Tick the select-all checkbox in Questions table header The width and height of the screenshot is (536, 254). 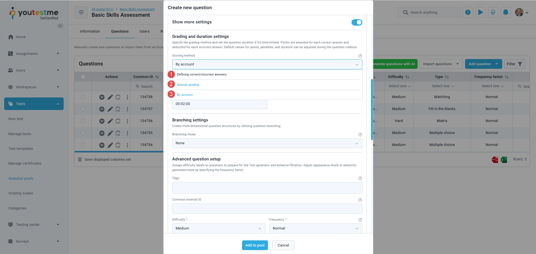coord(83,77)
